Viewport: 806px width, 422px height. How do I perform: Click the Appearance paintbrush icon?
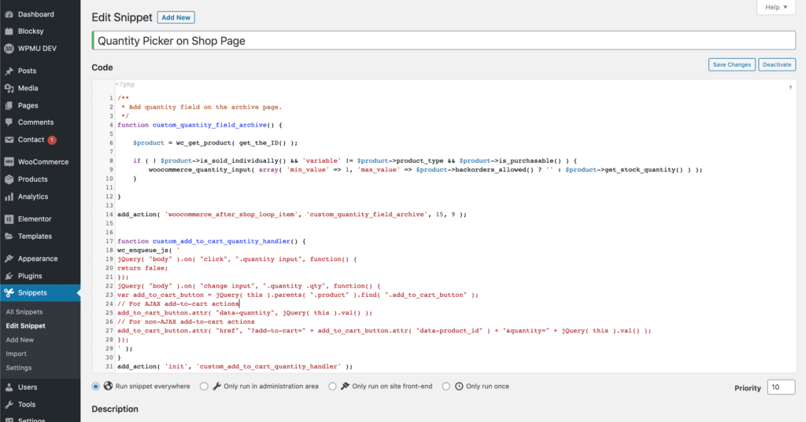point(9,259)
